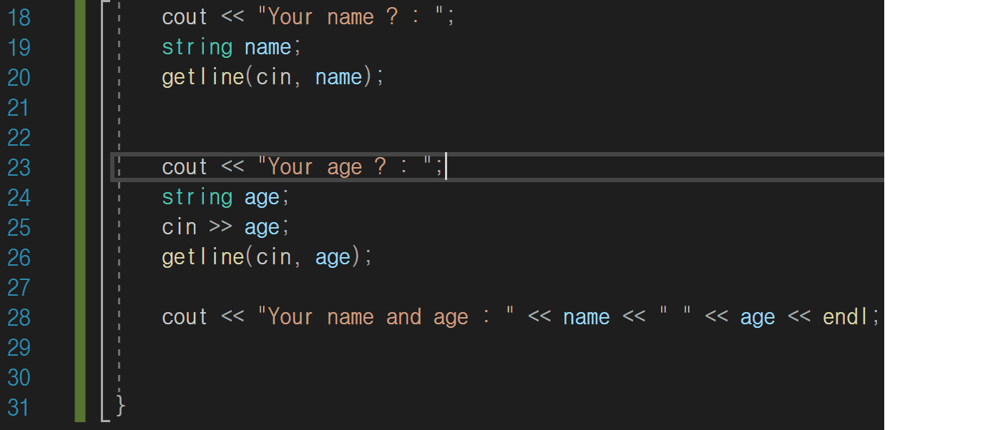The width and height of the screenshot is (1003, 430).
Task: Click the "cin >> age;" statement
Action: pyautogui.click(x=226, y=227)
